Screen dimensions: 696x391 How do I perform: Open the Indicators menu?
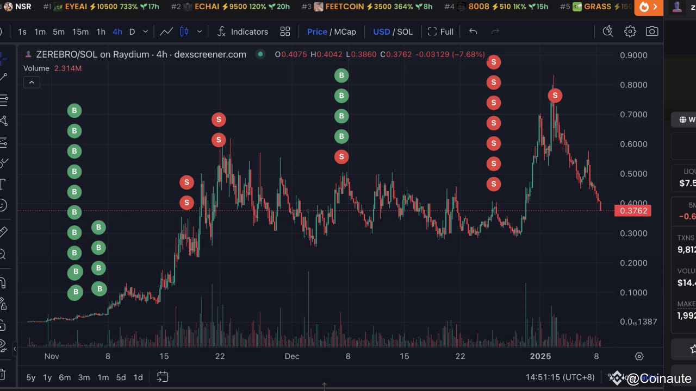point(243,31)
